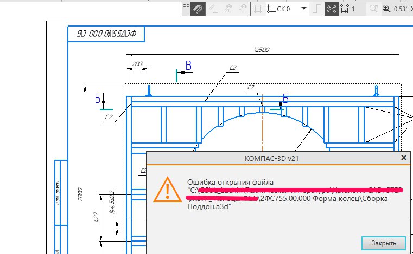
Task: Click the Закрыть button
Action: pos(384,243)
